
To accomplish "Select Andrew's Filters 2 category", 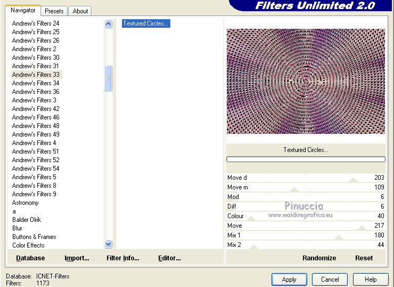I will (x=34, y=49).
